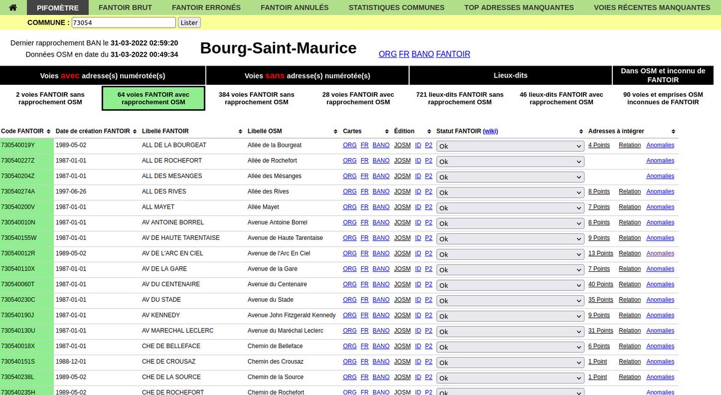This screenshot has height=395, width=721.
Task: Click FANTOIR code 730540130U
Action: tap(18, 331)
